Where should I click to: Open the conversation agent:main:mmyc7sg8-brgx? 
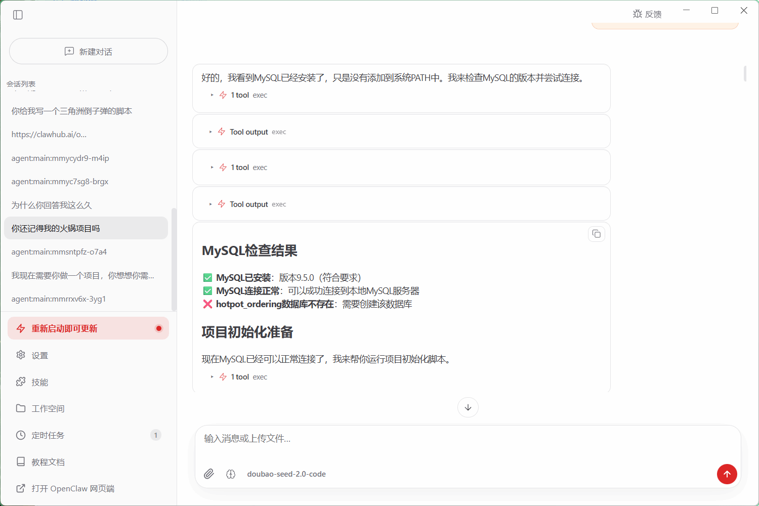(86, 181)
